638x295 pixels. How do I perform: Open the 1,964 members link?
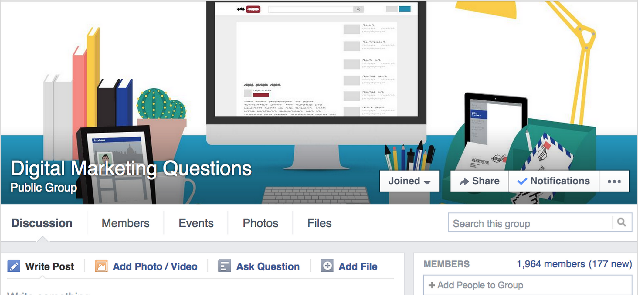(551, 264)
